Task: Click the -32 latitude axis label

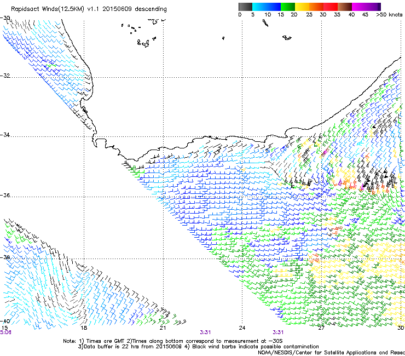Action: [5, 76]
